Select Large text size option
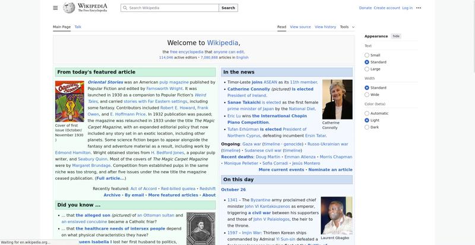 [x=367, y=69]
